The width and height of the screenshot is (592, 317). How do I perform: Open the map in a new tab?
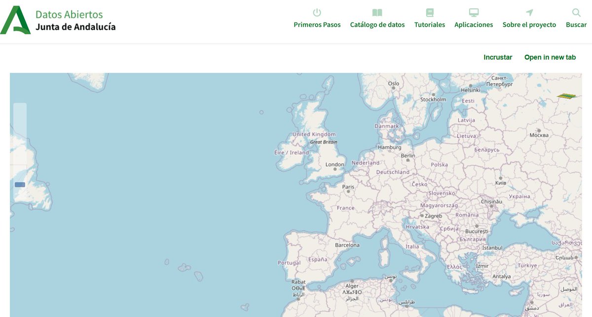(x=550, y=57)
